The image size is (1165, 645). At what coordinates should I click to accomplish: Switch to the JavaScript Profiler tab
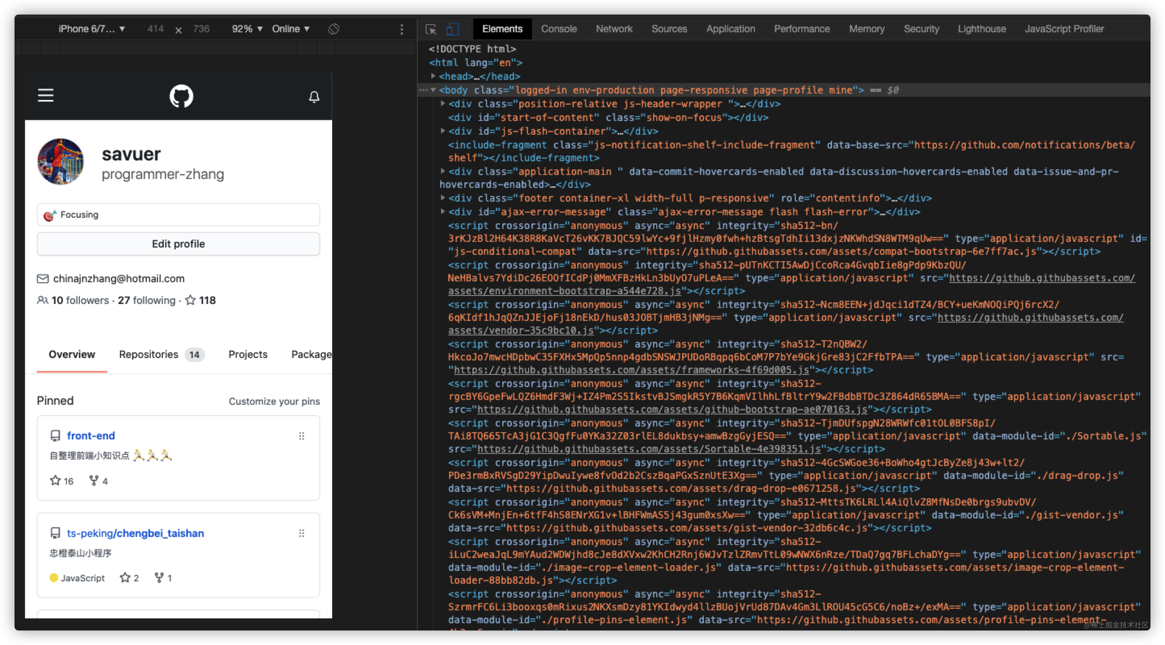[1064, 29]
